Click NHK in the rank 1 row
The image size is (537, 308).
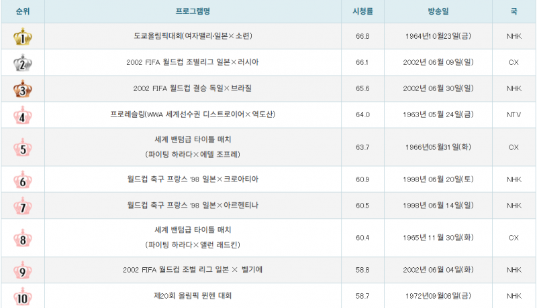coord(514,36)
